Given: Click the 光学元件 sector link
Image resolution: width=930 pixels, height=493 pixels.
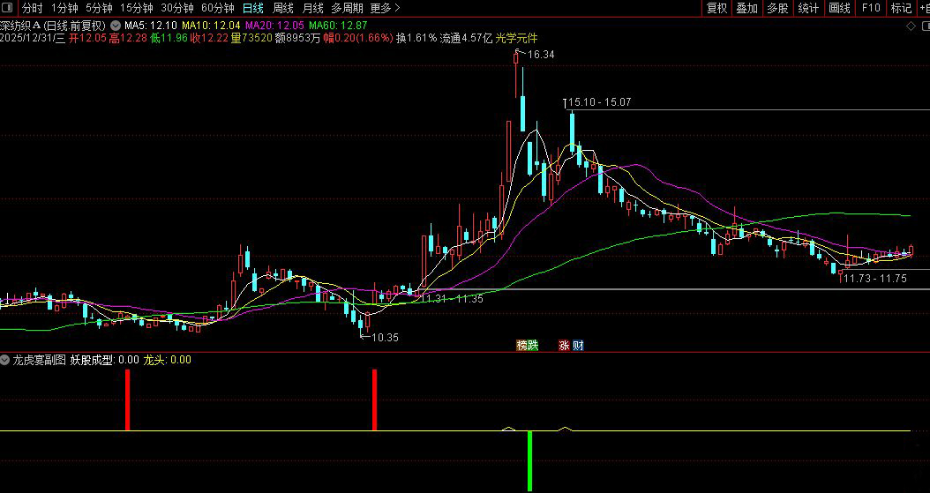Looking at the screenshot, I should [x=516, y=38].
